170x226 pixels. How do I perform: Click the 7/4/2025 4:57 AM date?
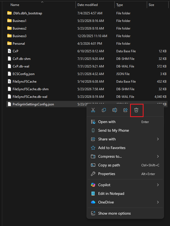tap(90, 13)
